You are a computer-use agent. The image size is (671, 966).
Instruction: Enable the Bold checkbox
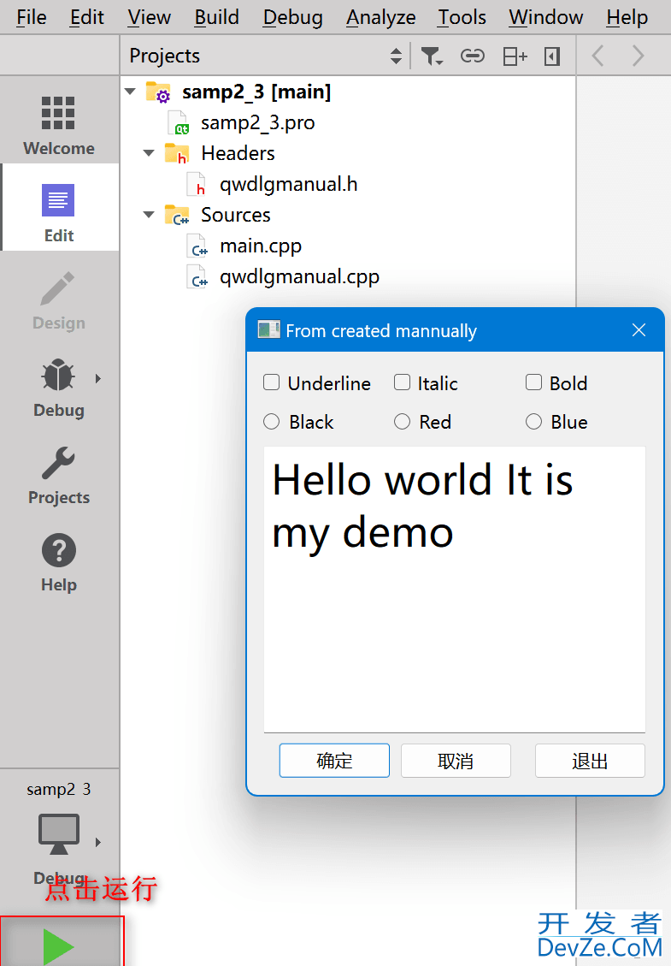[x=533, y=382]
